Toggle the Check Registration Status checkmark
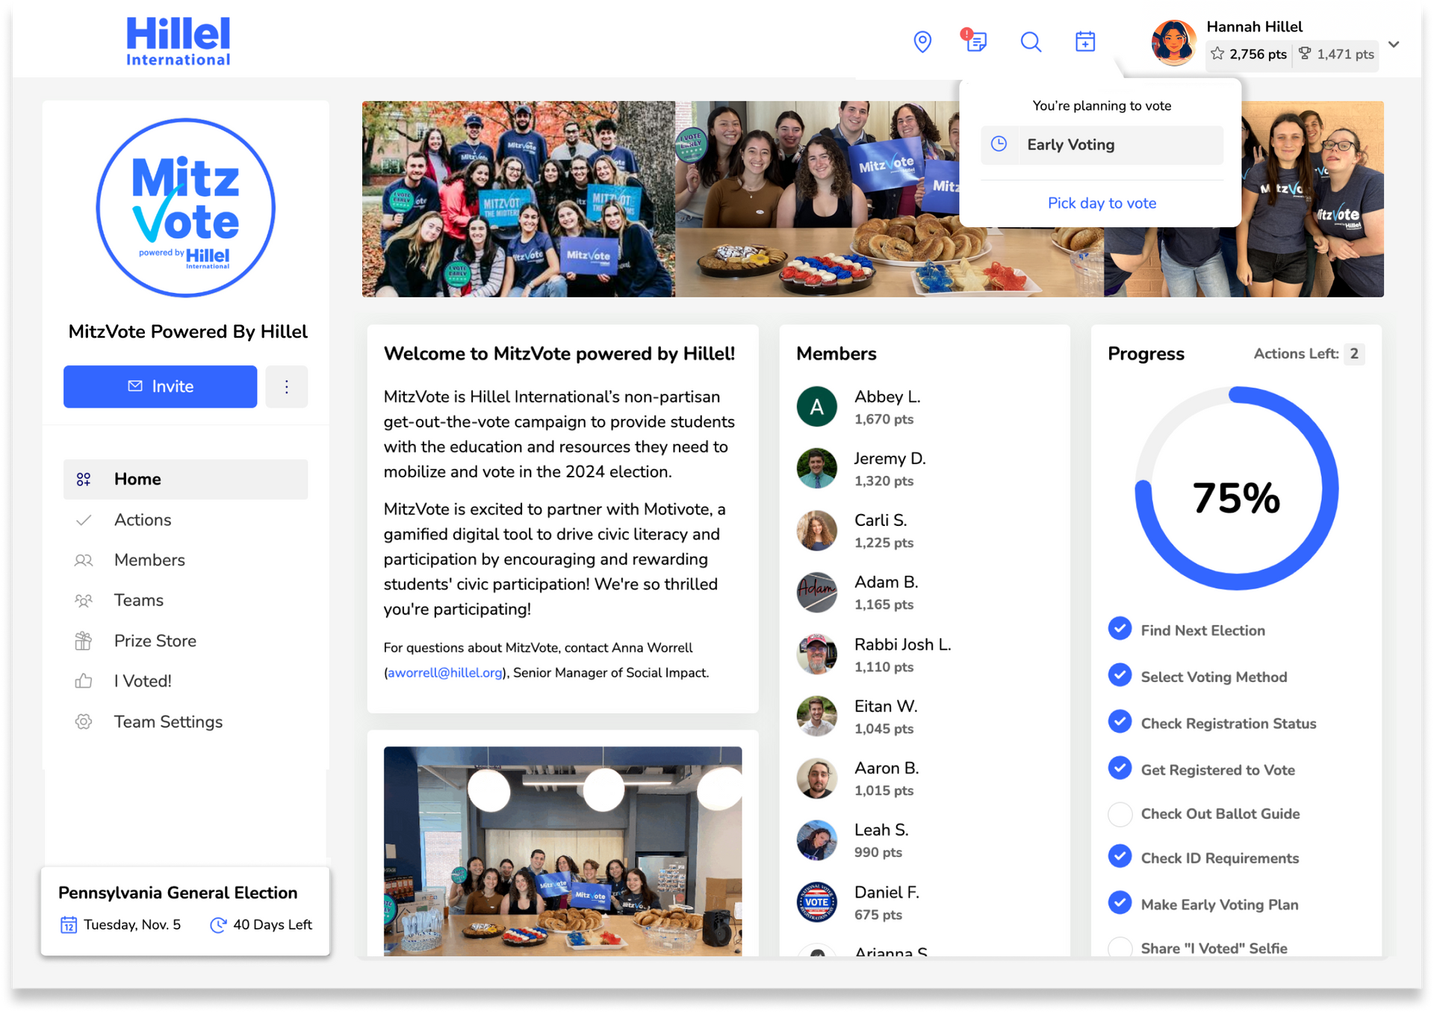 (1120, 722)
